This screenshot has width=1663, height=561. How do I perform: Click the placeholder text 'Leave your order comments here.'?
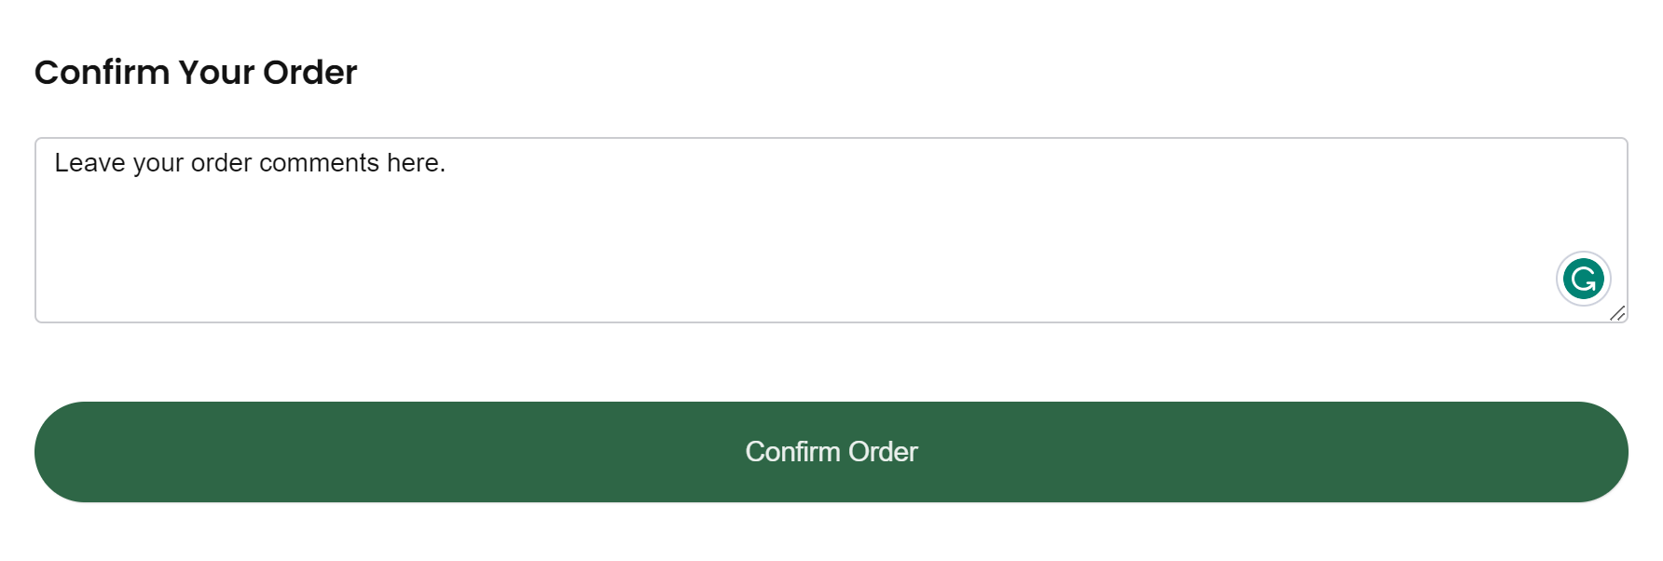coord(250,163)
